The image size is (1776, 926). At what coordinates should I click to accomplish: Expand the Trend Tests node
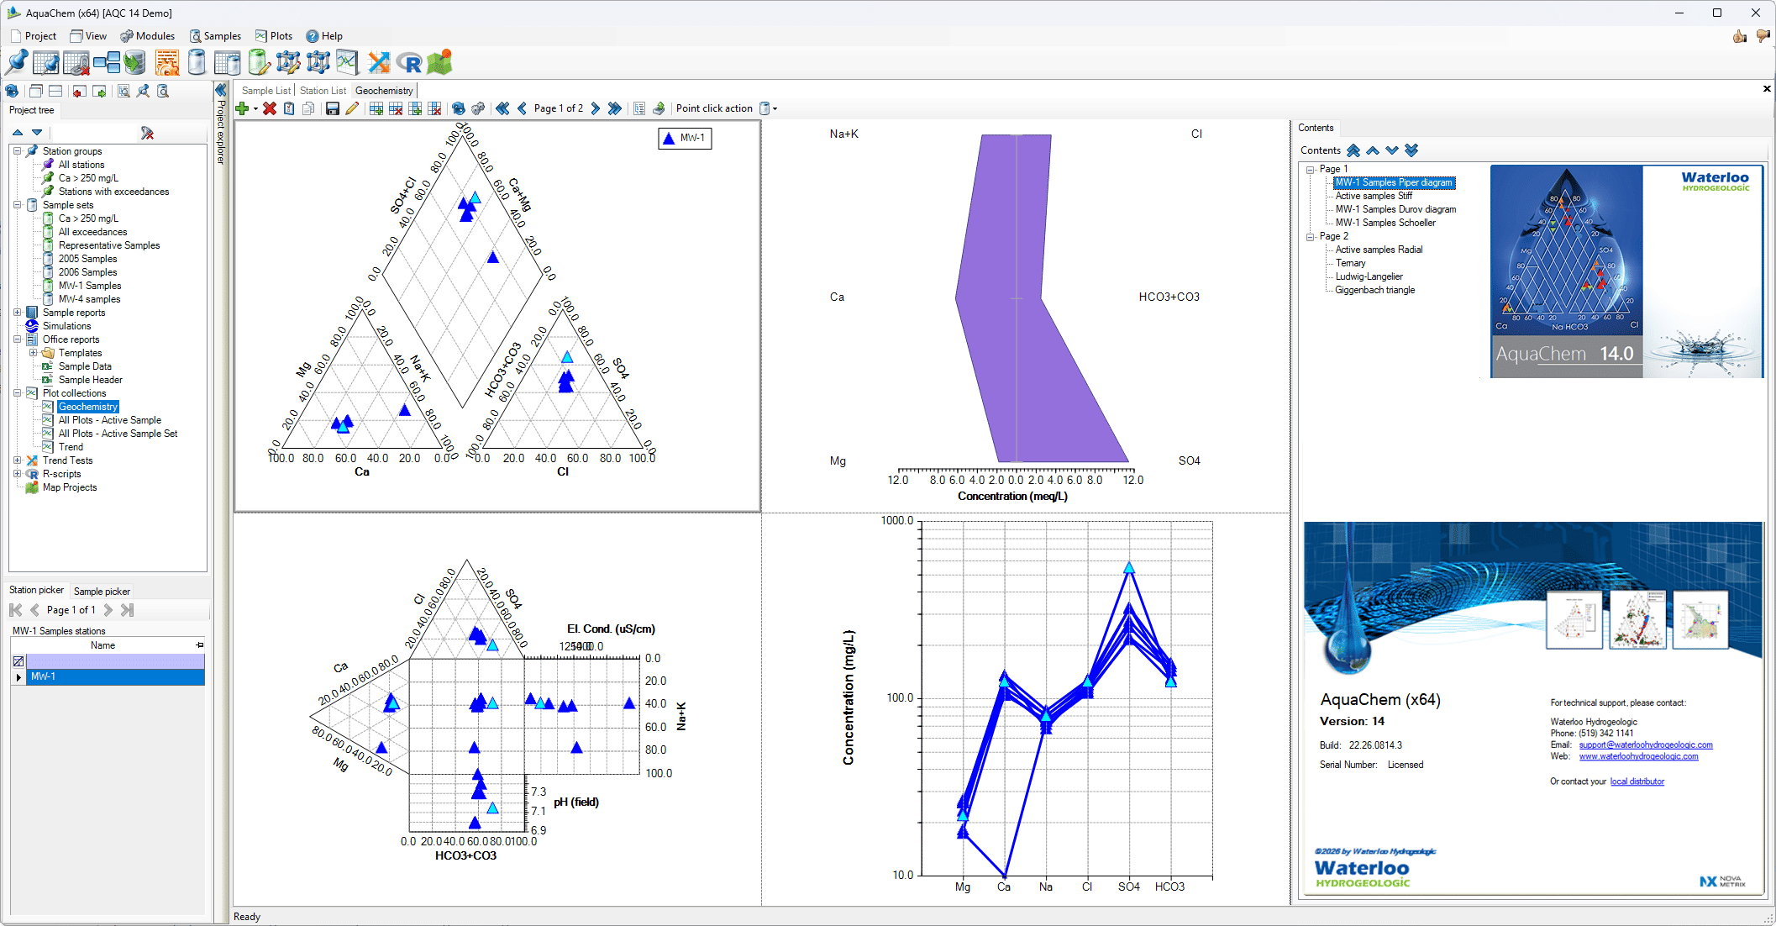click(x=17, y=460)
